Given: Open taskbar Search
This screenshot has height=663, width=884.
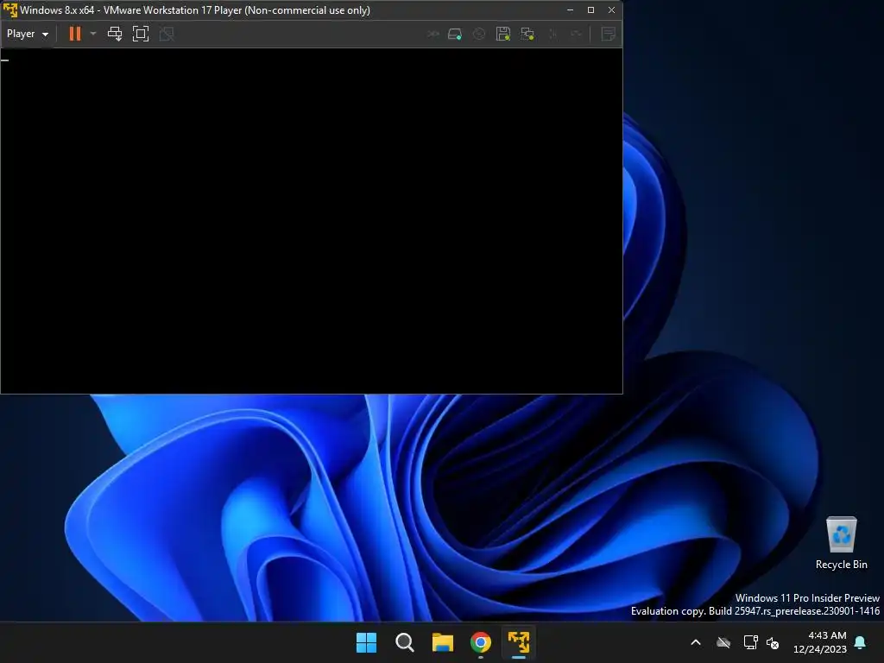Looking at the screenshot, I should [x=404, y=642].
